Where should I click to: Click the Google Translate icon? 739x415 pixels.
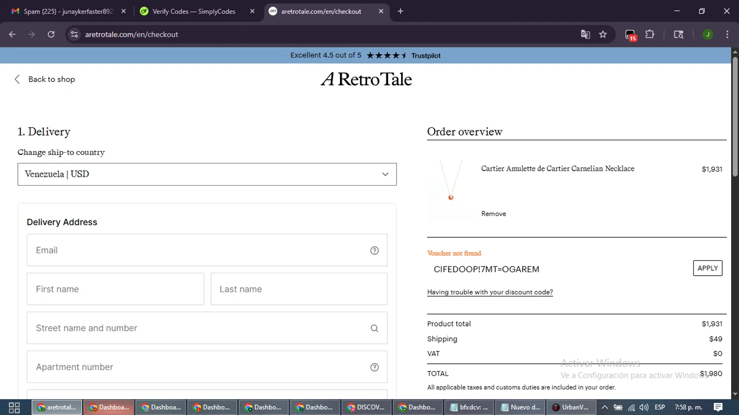pos(585,34)
